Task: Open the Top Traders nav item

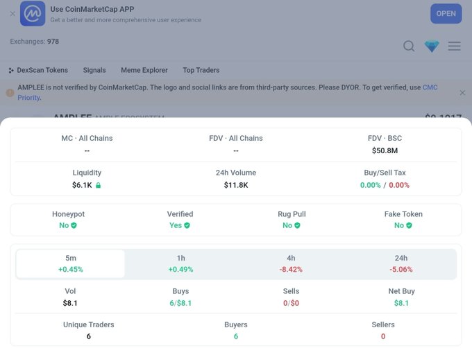Action: pos(201,70)
